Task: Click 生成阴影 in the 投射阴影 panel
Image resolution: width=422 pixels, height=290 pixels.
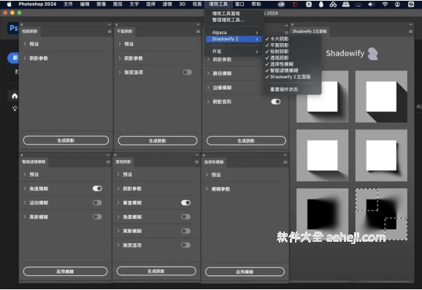Action: pyautogui.click(x=66, y=140)
